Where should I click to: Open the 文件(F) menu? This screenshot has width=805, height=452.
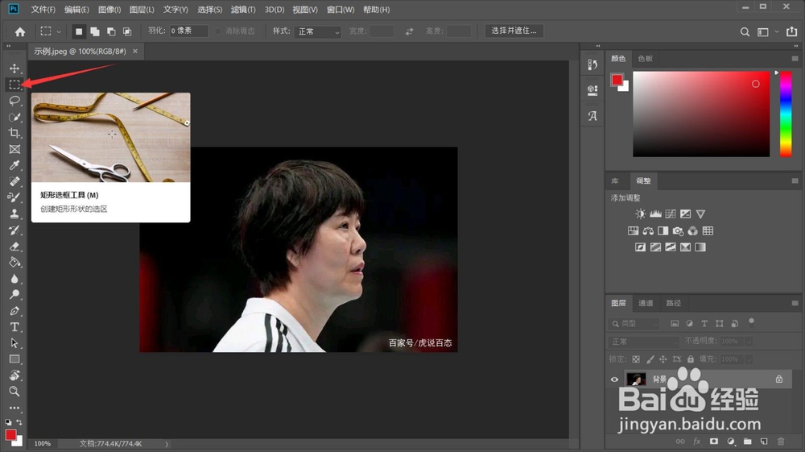click(43, 10)
